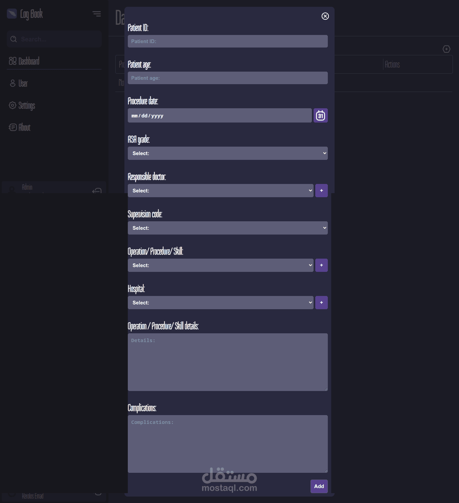The image size is (459, 503).
Task: Click the Log Book logo icon
Action: point(12,14)
